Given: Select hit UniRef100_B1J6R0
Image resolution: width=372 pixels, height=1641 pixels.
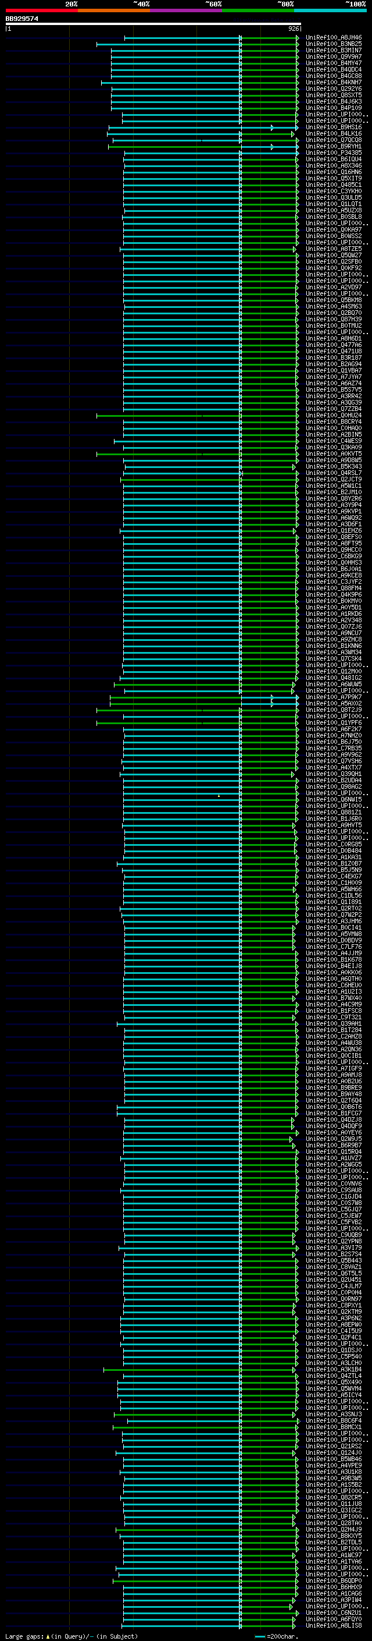Looking at the screenshot, I should click(334, 818).
